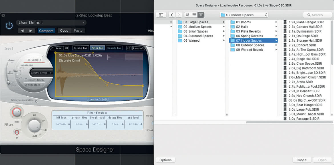Go to next preset arrow
Image resolution: width=334 pixels, height=165 pixels.
31,31
